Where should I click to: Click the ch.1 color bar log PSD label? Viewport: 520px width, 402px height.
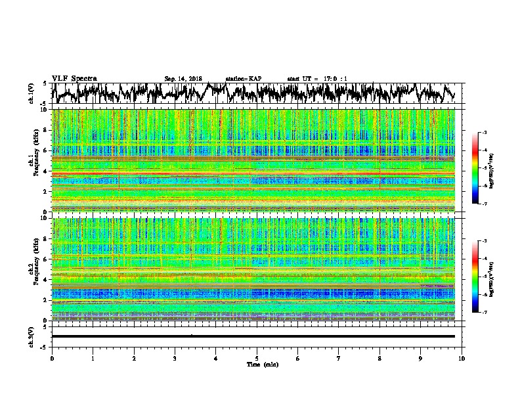pos(492,171)
